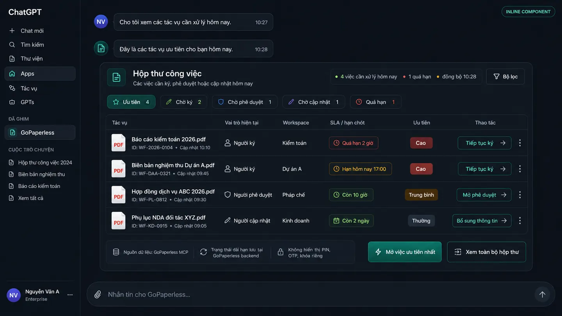
Task: Open conversation Hộp thư công việc 2024
Action: pyautogui.click(x=40, y=163)
